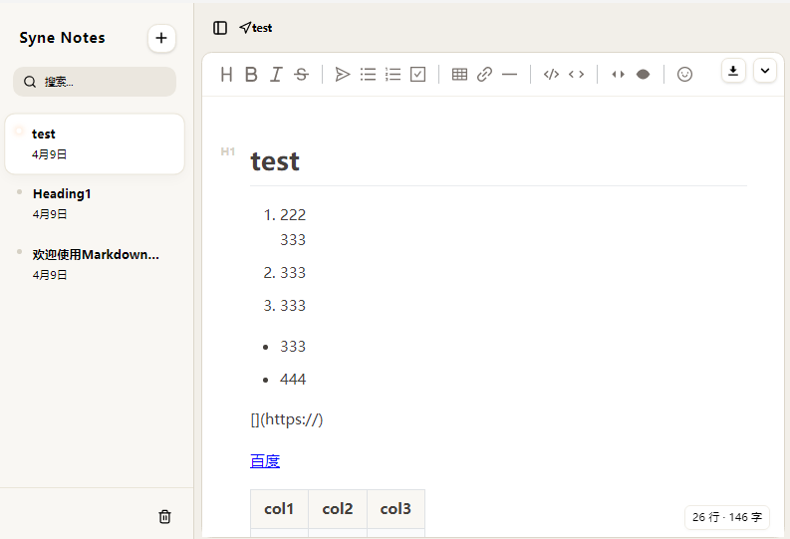Open the download export button
The image size is (790, 539).
pos(733,71)
